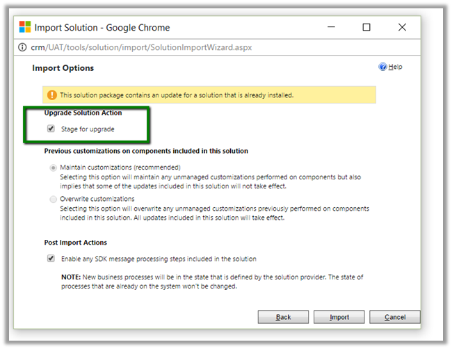Disable the Enable SDK message processing steps checkbox
Image resolution: width=452 pixels, height=349 pixels.
pyautogui.click(x=51, y=259)
